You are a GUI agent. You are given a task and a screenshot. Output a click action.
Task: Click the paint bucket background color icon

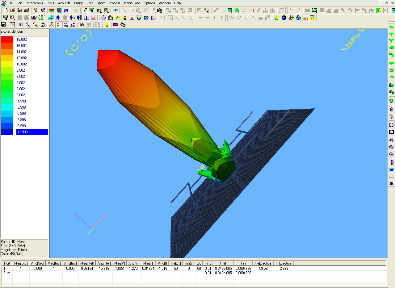pos(123,25)
